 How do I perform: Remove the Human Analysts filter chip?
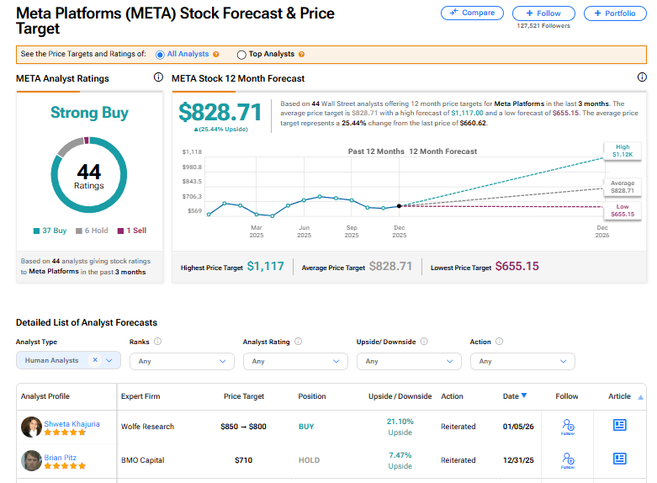95,360
